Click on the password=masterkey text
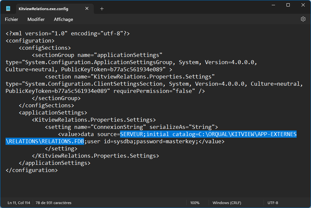The image size is (311, 208). tap(167, 141)
